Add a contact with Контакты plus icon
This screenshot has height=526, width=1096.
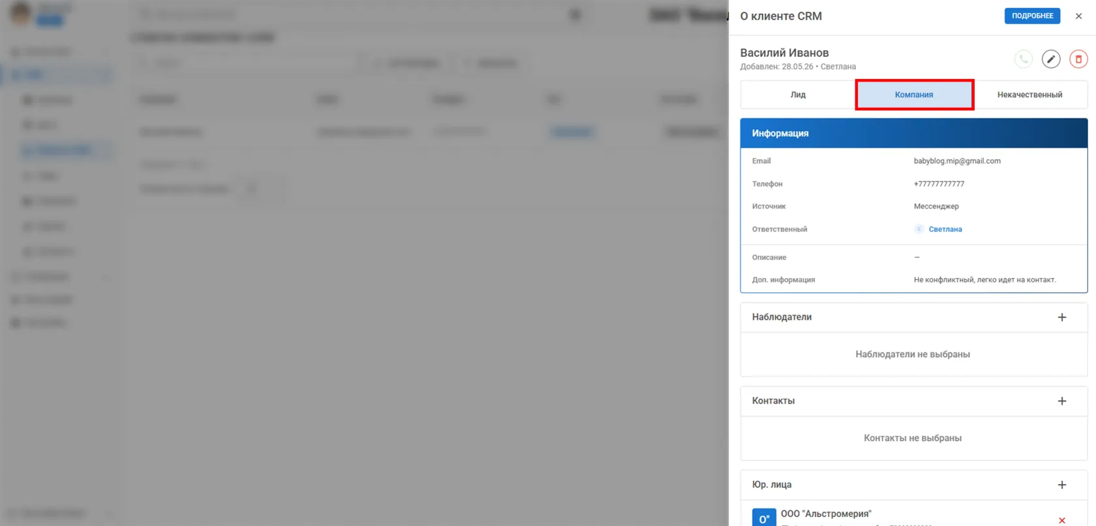tap(1062, 401)
